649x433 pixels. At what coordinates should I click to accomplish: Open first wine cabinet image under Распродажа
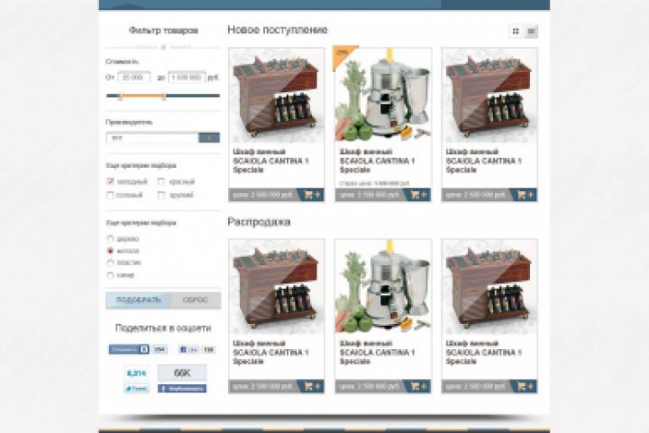277,287
